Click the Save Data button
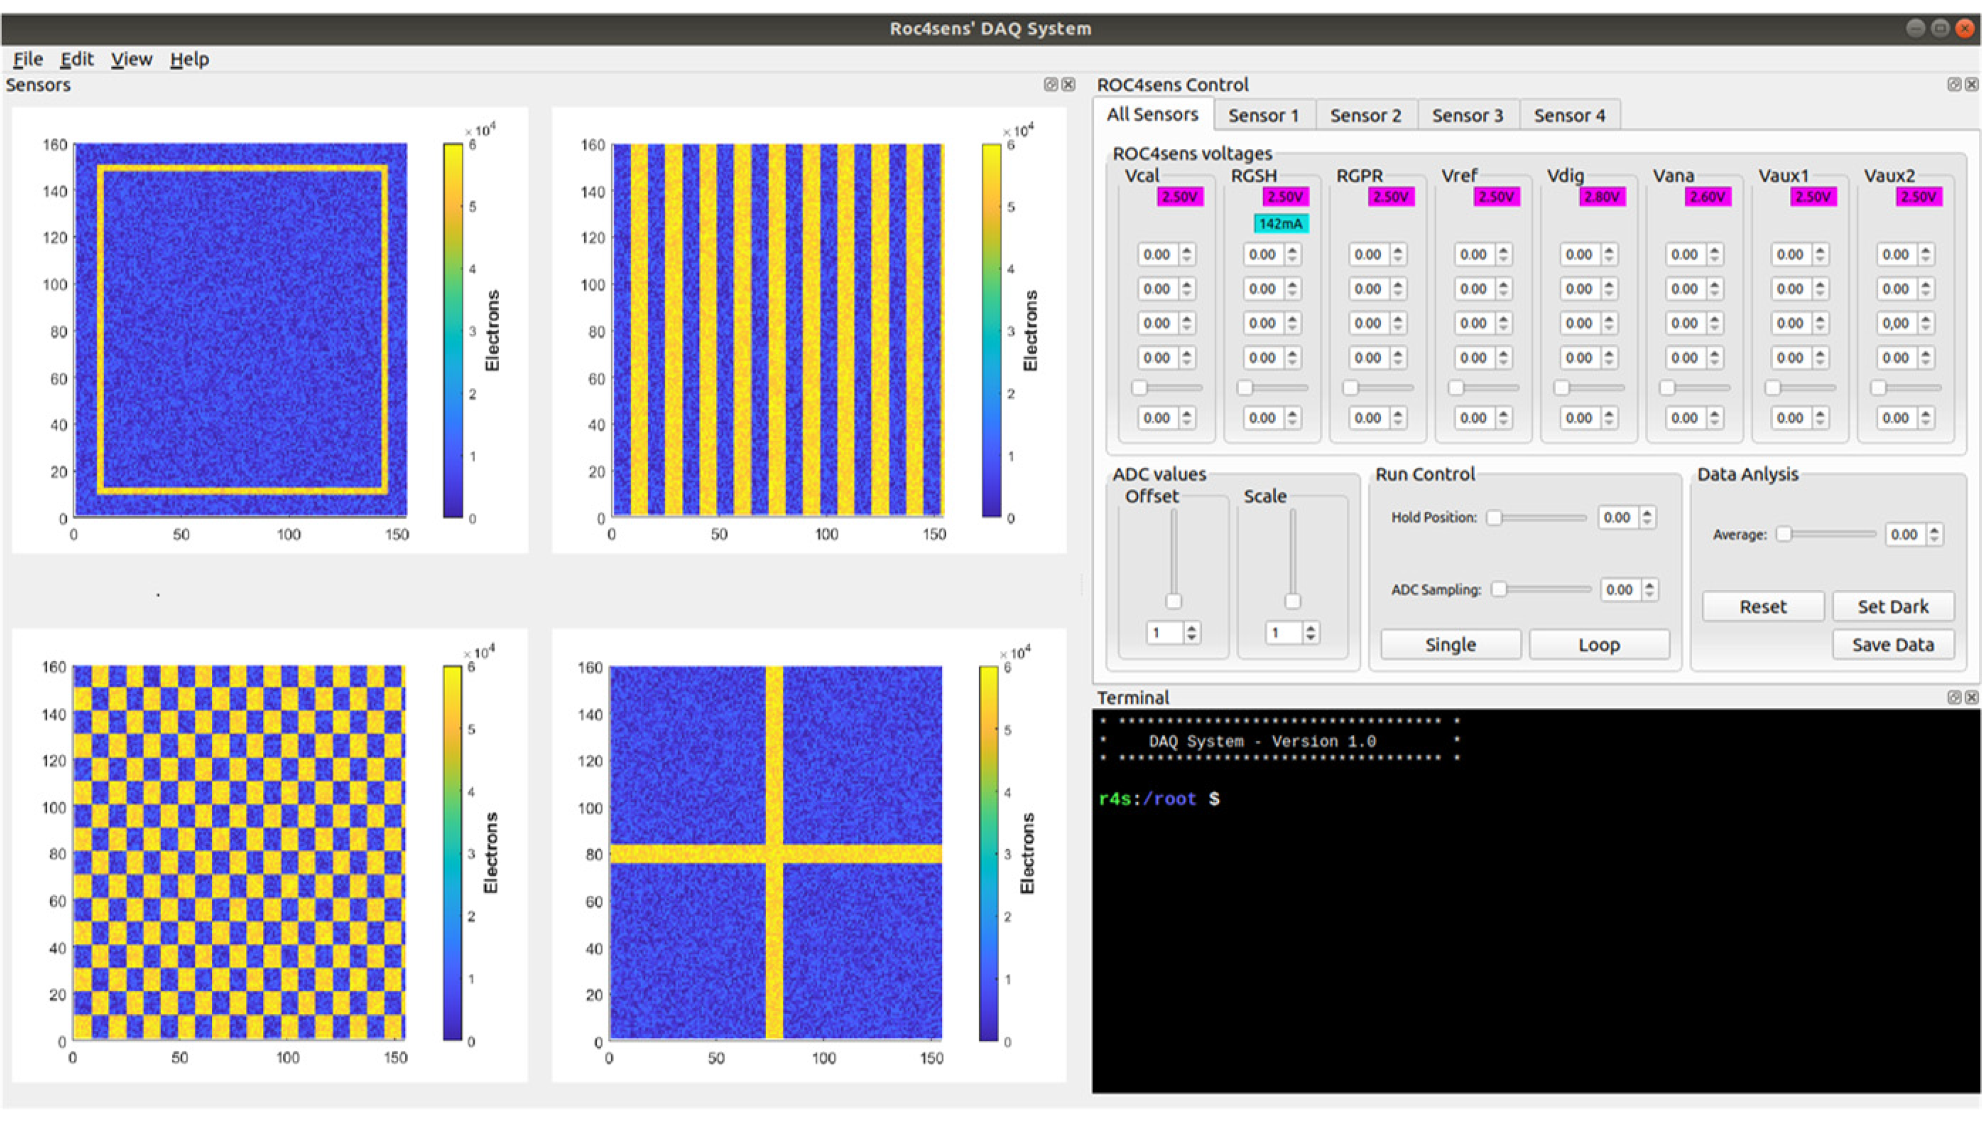 coord(1893,645)
